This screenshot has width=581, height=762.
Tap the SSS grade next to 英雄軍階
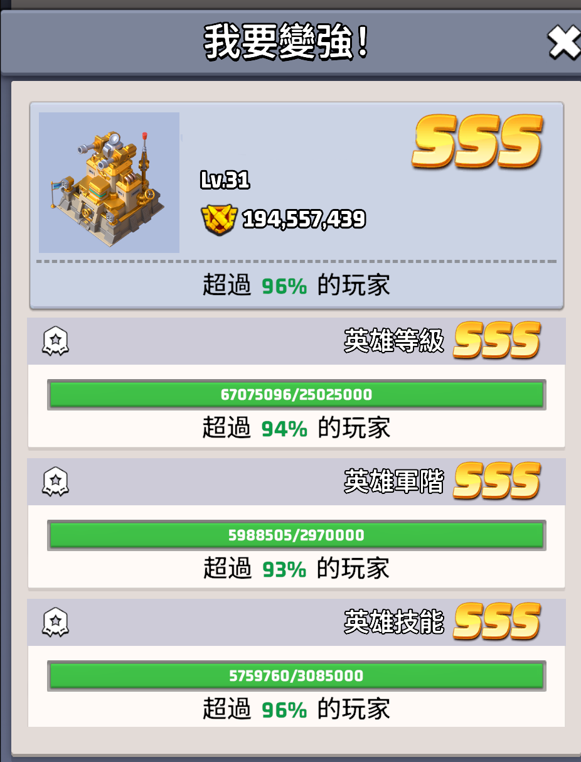(497, 480)
